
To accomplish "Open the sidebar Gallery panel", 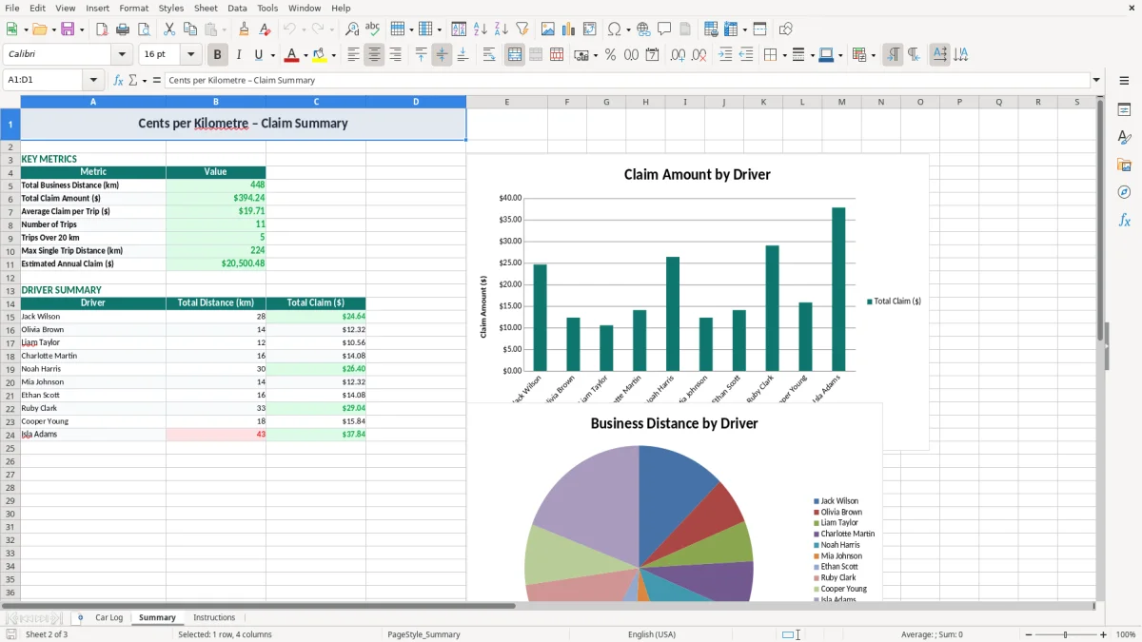I will coord(1124,165).
